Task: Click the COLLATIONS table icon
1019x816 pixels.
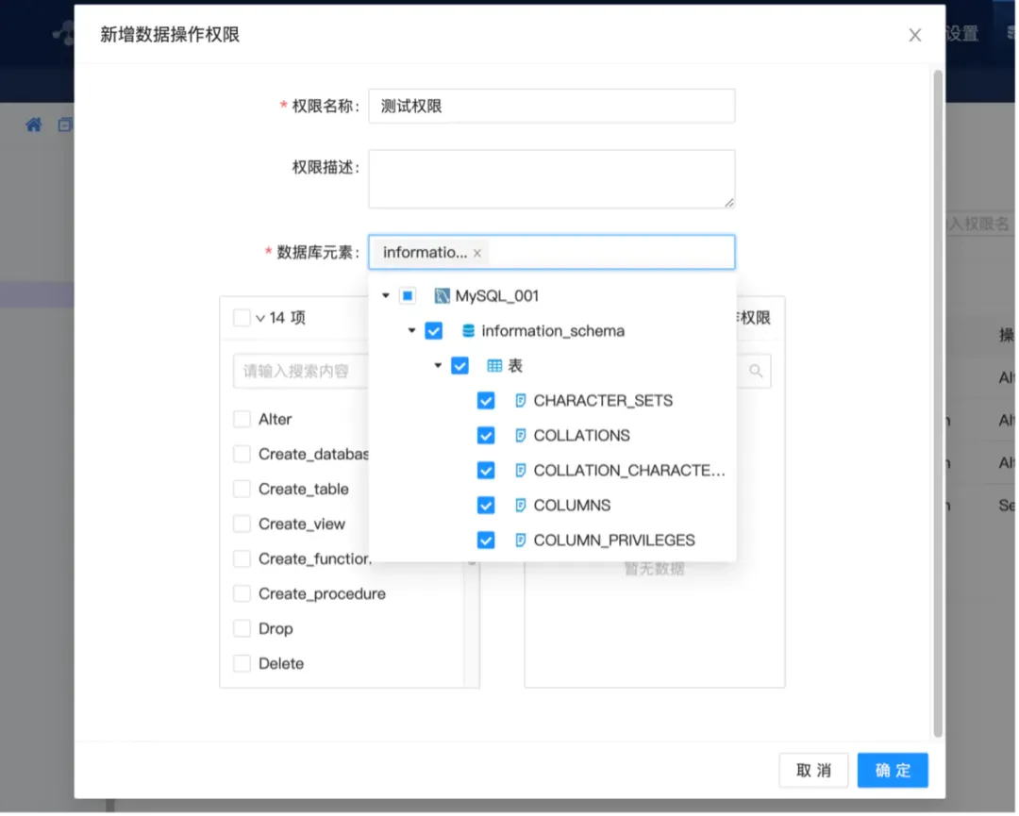Action: pyautogui.click(x=520, y=435)
